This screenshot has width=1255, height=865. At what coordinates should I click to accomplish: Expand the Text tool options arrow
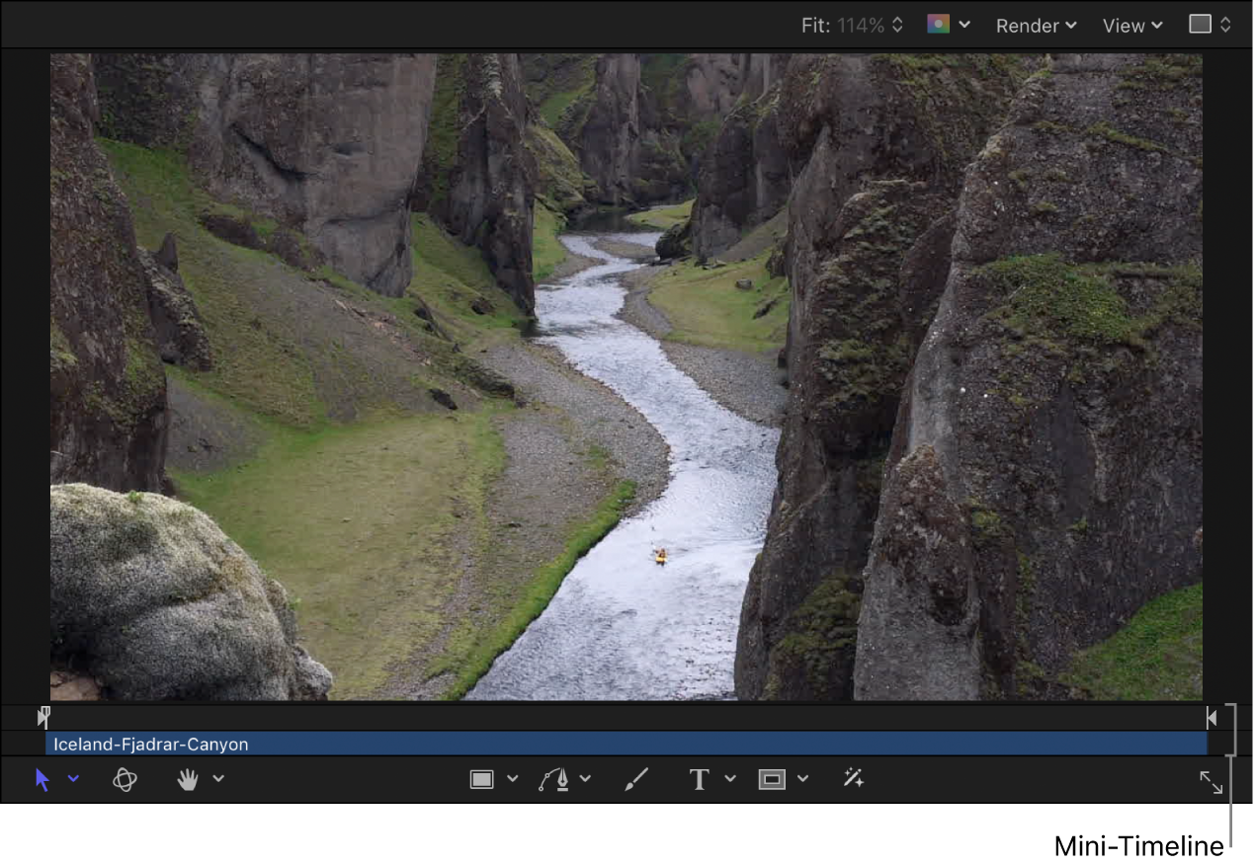(x=730, y=780)
